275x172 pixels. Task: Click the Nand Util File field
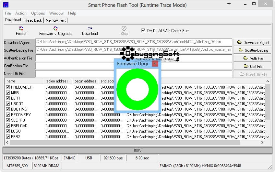(134, 74)
